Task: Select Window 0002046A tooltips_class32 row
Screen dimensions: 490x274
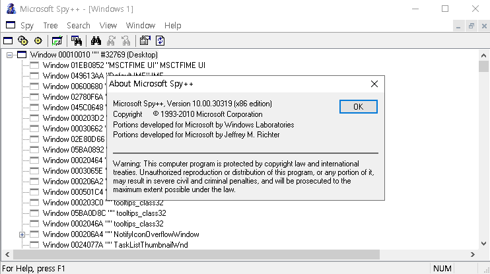Action: (103, 224)
